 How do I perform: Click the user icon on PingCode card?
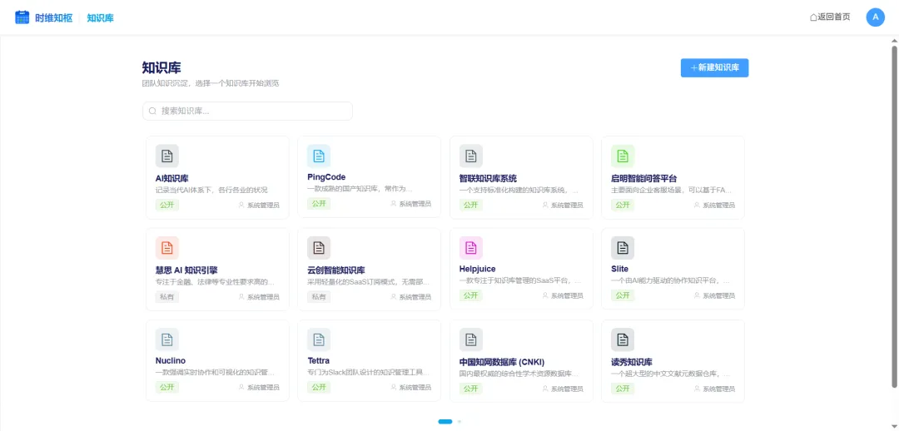point(393,204)
